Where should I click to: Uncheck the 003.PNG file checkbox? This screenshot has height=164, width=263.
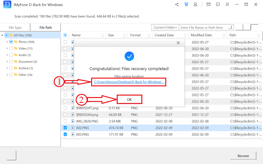coord(65,134)
